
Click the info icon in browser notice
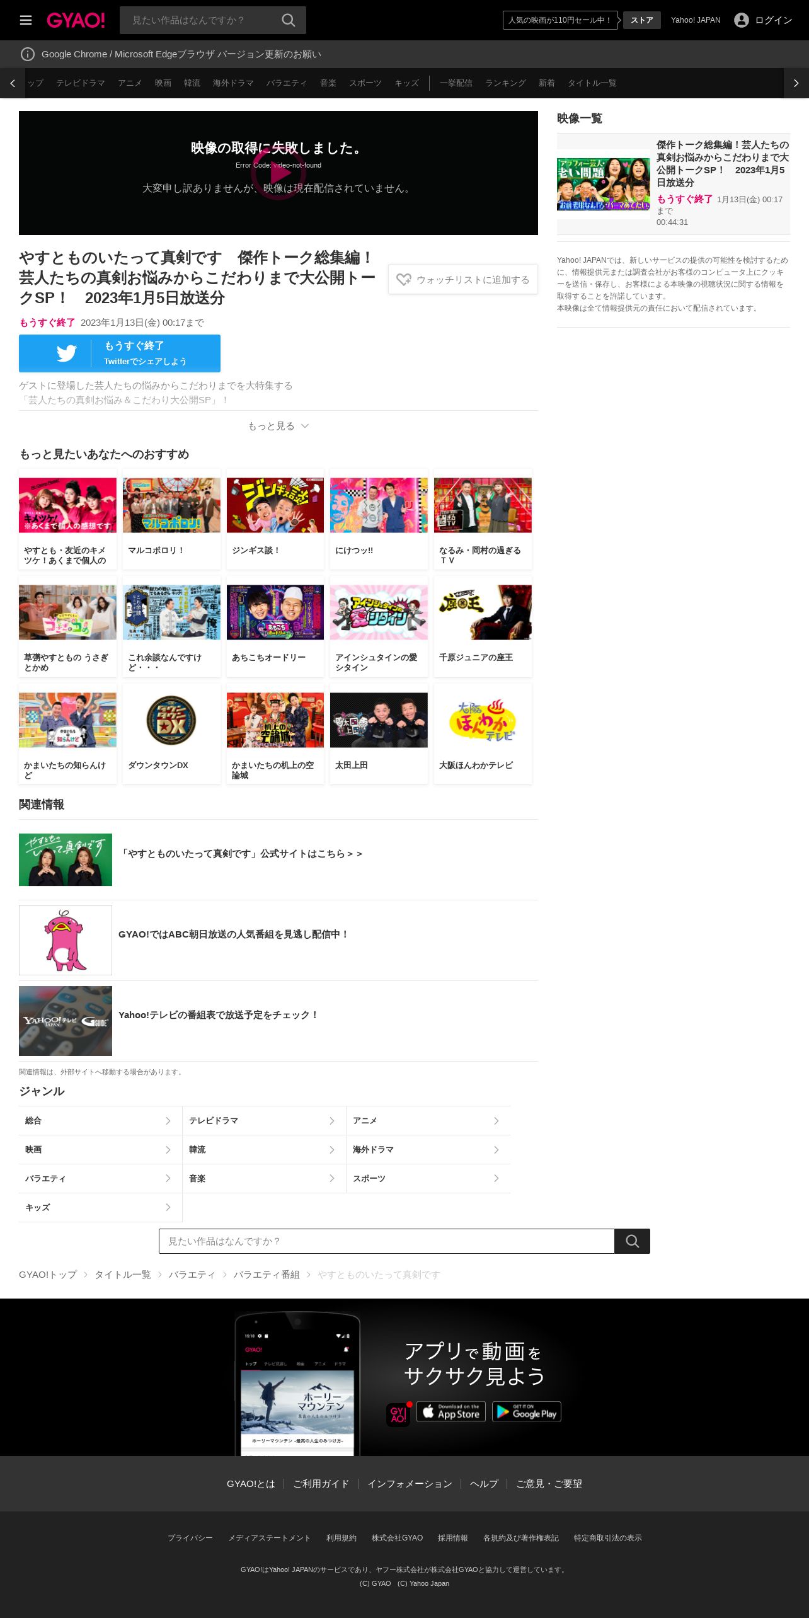click(x=28, y=54)
